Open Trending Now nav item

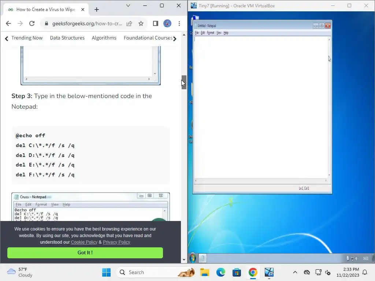[x=27, y=38]
